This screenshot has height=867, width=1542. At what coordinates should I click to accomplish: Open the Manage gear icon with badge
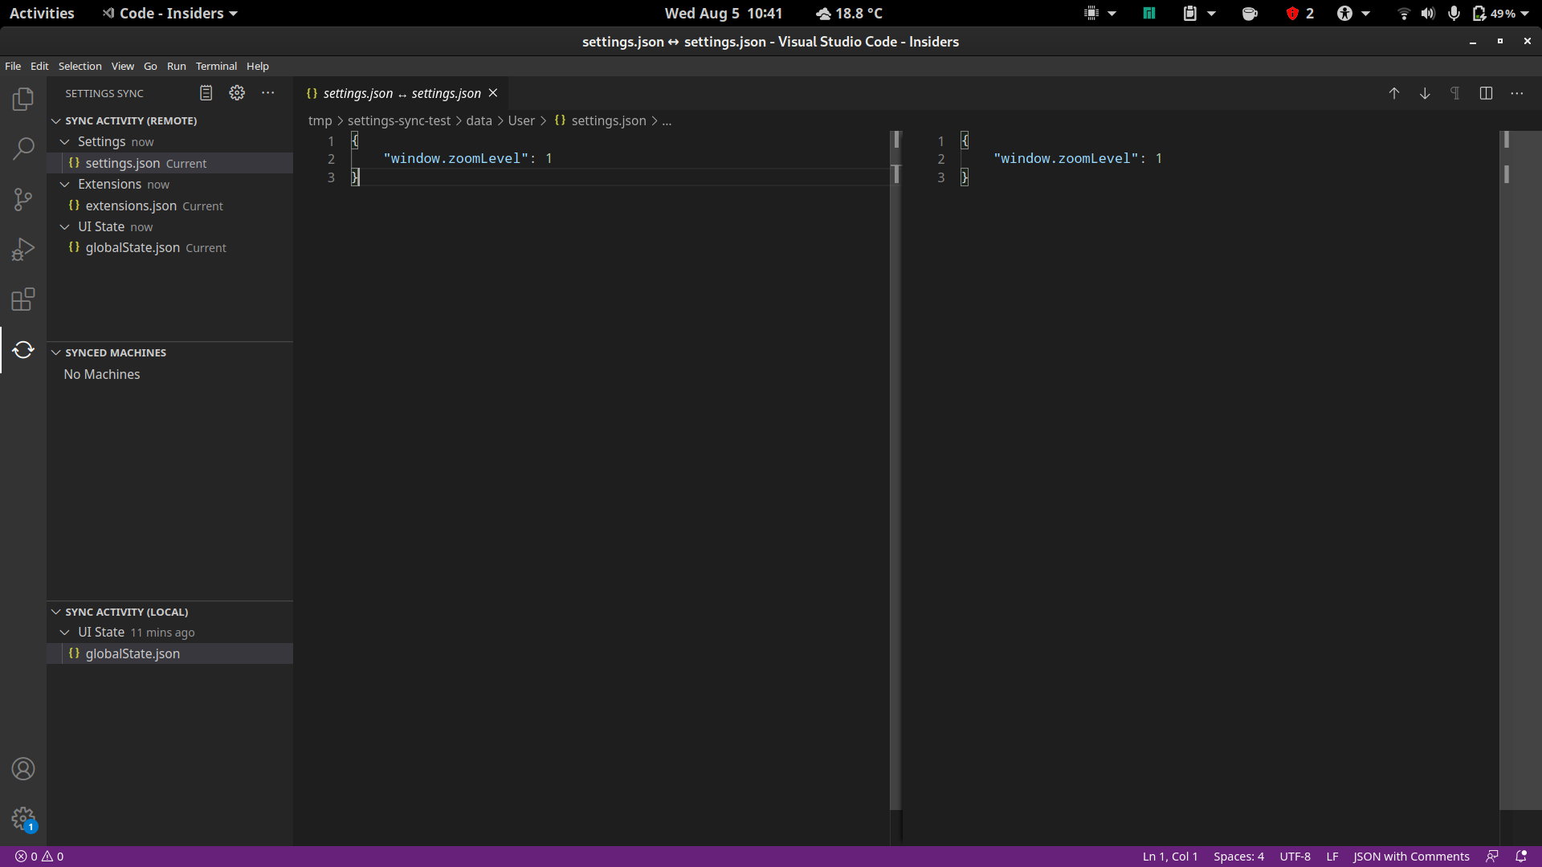point(23,819)
